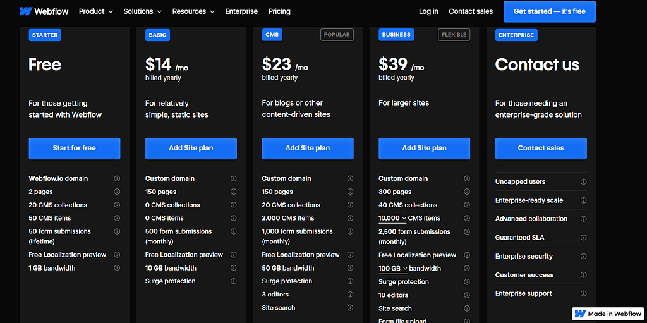This screenshot has width=647, height=323.
Task: Show info for Advanced collaboration
Action: (x=583, y=219)
